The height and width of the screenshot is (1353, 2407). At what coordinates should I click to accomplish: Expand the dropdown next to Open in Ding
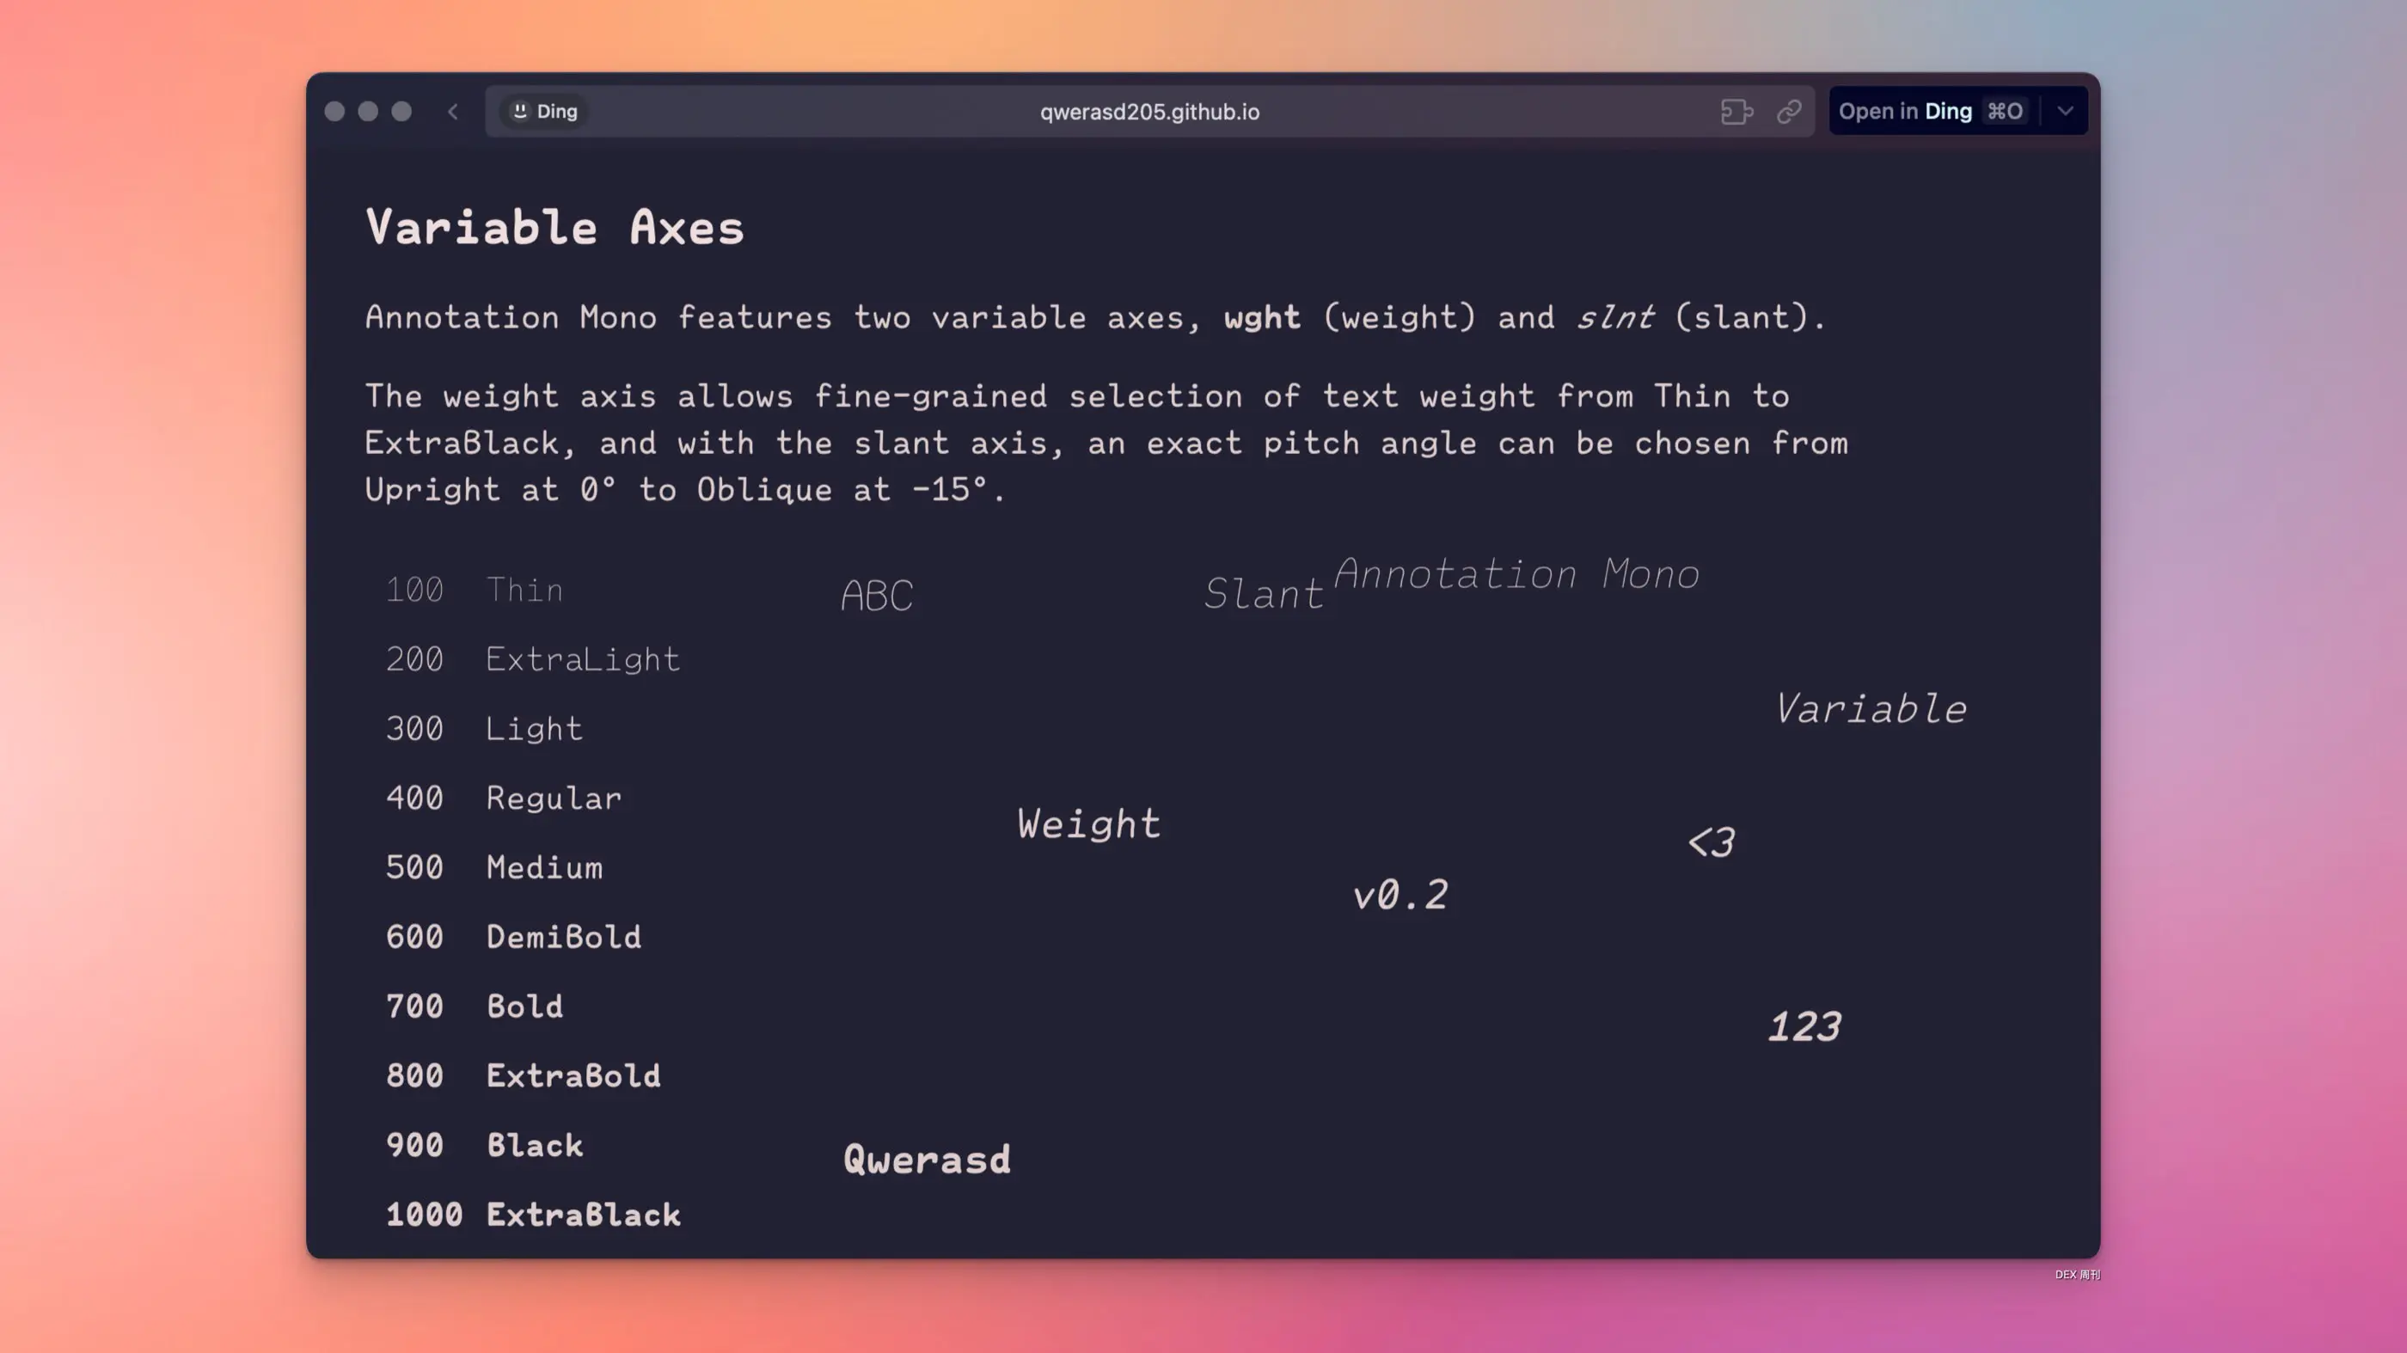[x=2065, y=111]
